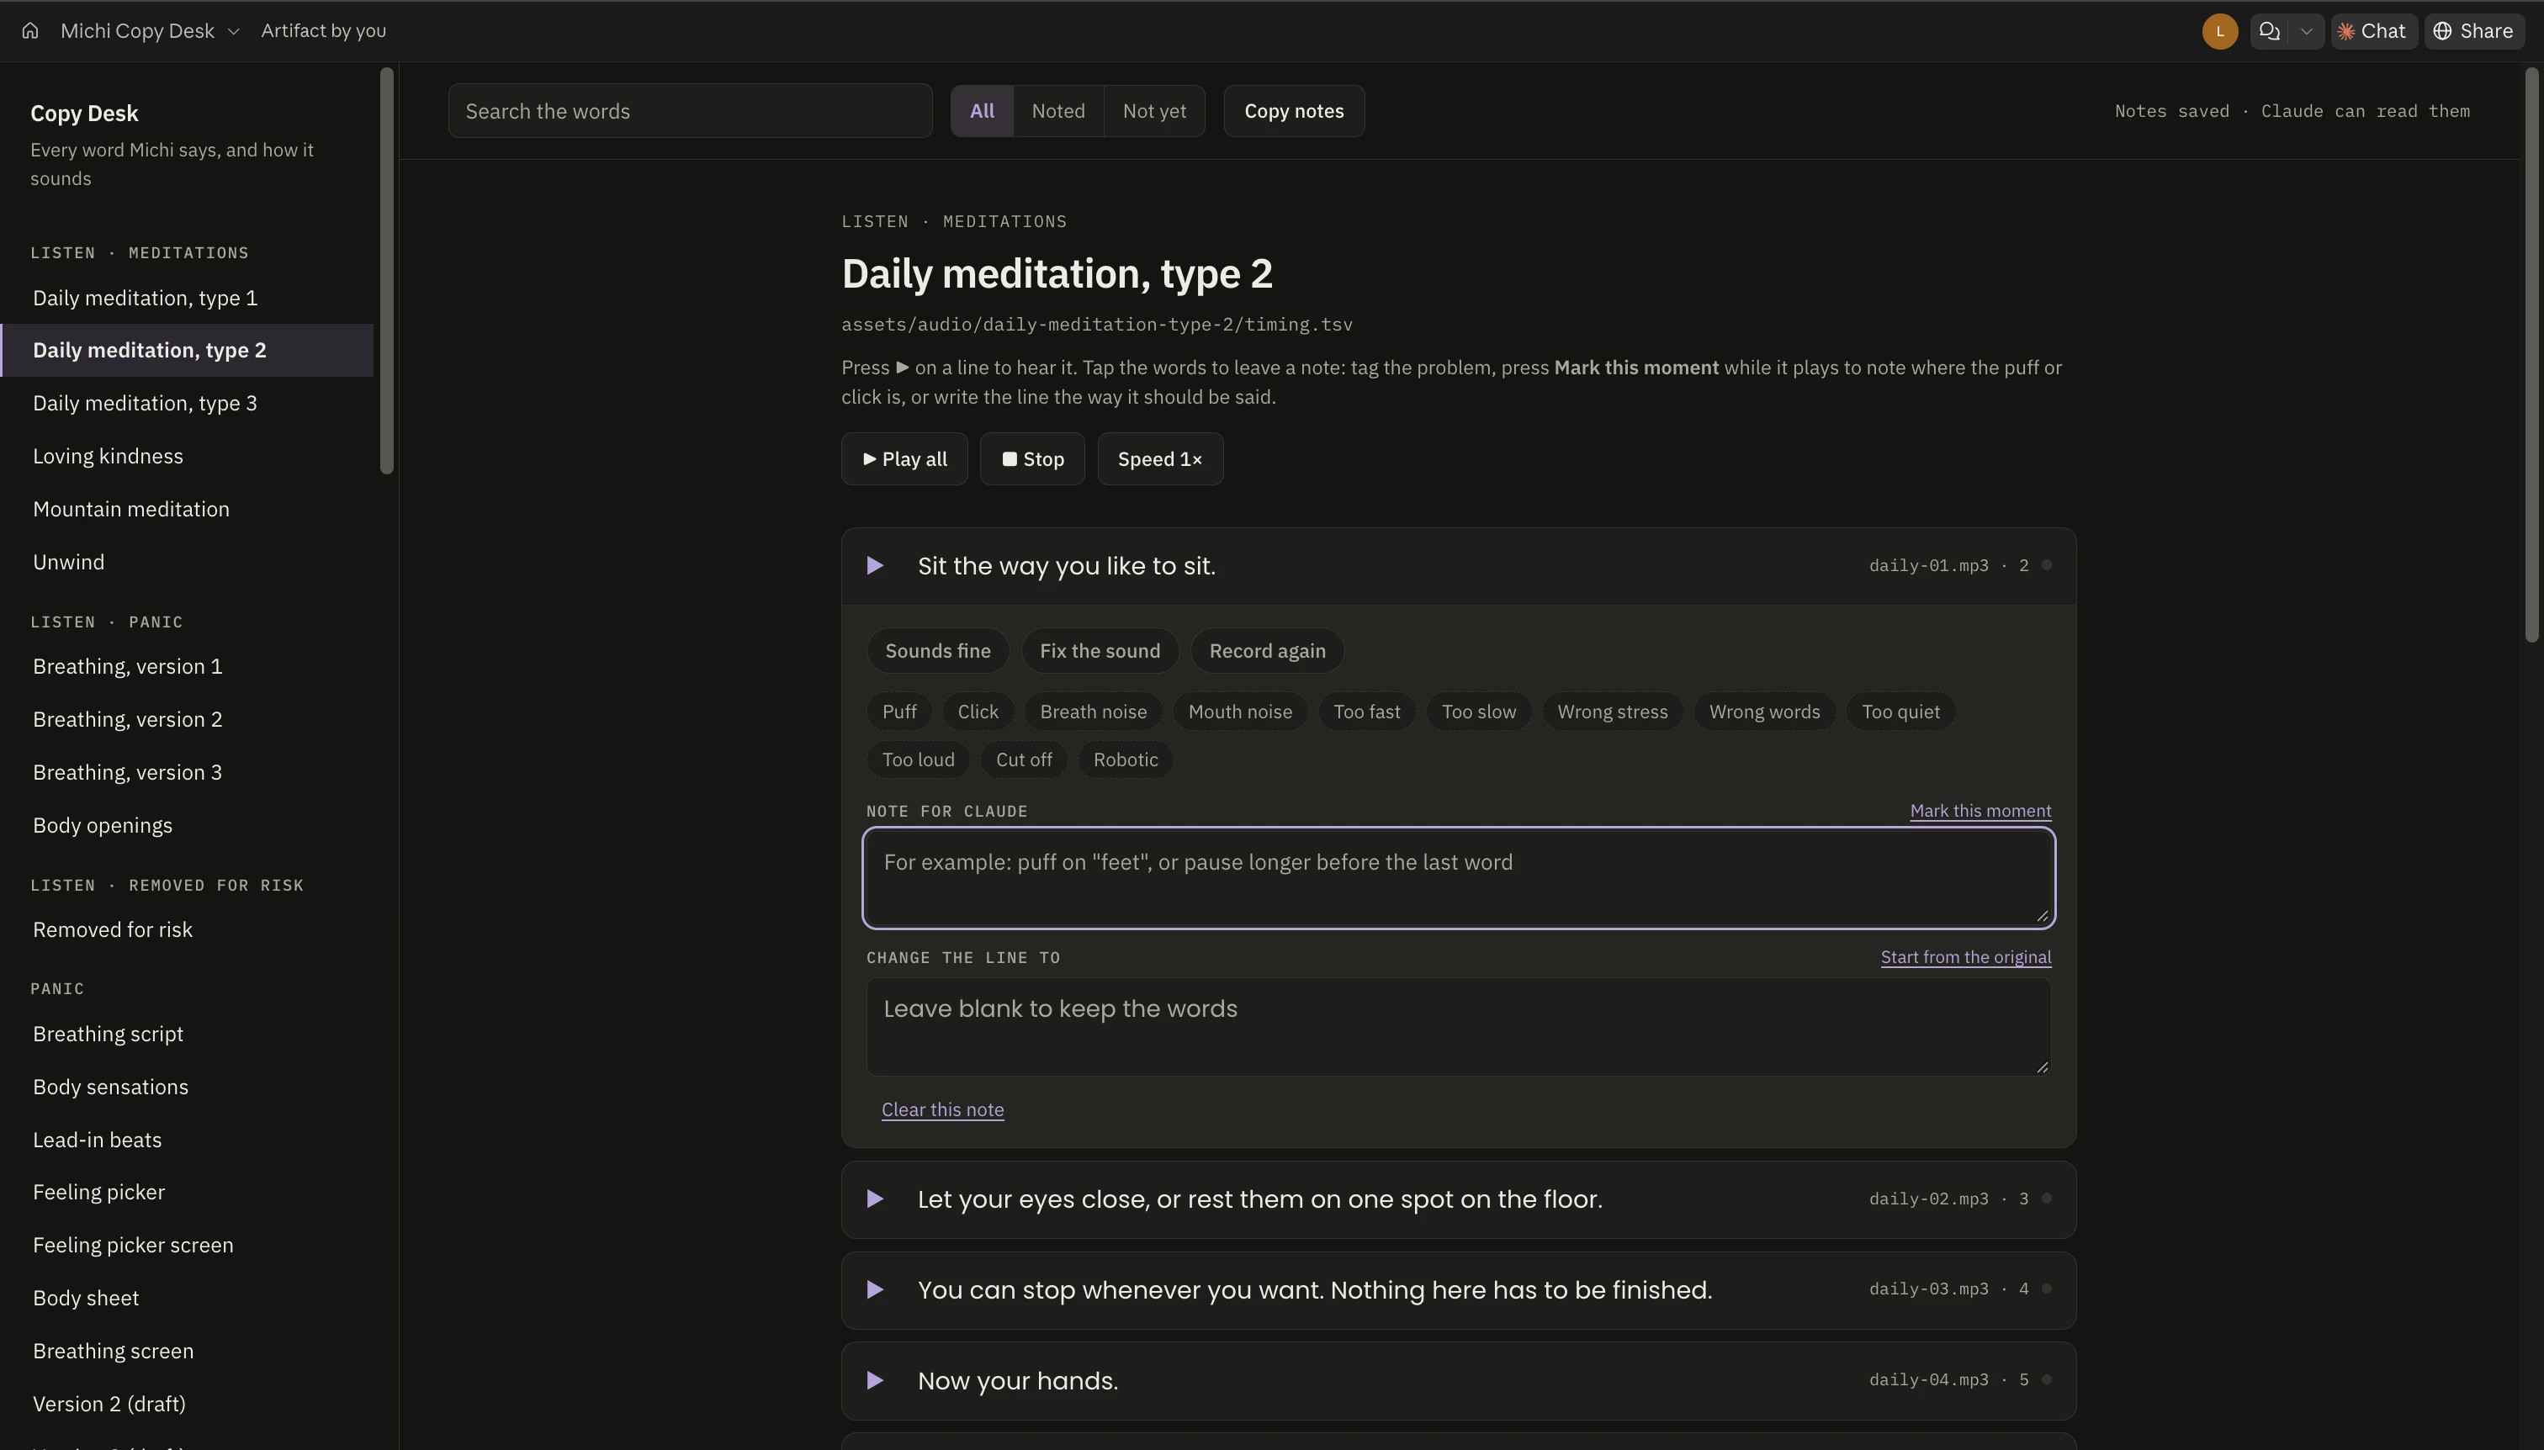This screenshot has width=2544, height=1450.
Task: Play the line "Let your eyes close"
Action: [875, 1199]
